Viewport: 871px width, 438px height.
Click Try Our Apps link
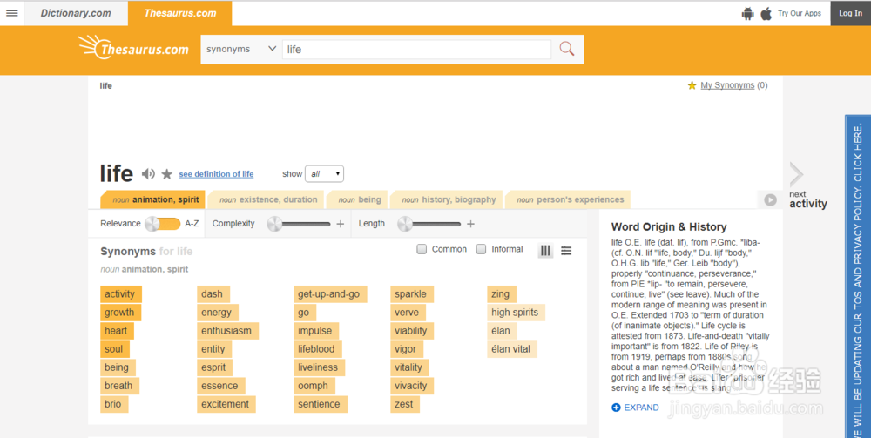tap(800, 13)
